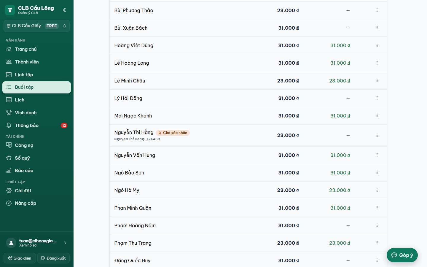Open row menu for Bùi Phương Thảo
Image resolution: width=427 pixels, height=267 pixels.
pos(377,10)
